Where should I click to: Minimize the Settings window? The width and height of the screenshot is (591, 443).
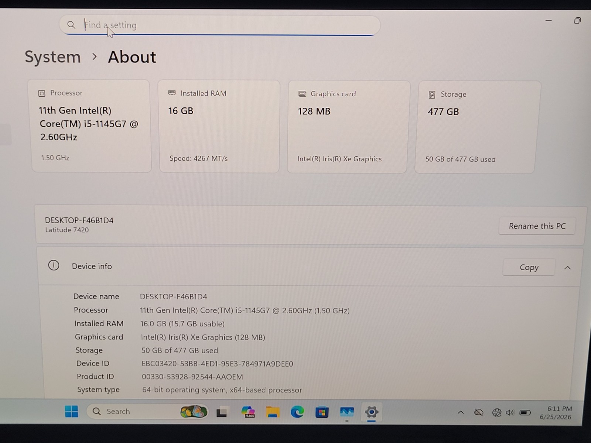[549, 21]
